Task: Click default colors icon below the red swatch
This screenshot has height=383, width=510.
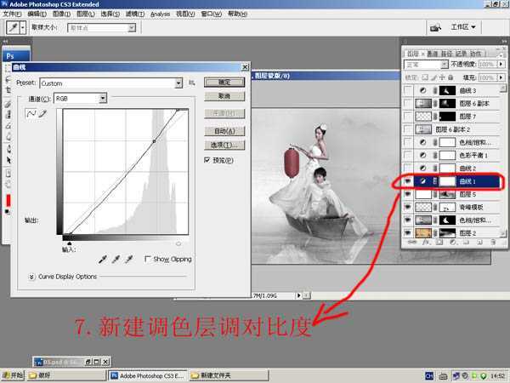Action: (7, 212)
